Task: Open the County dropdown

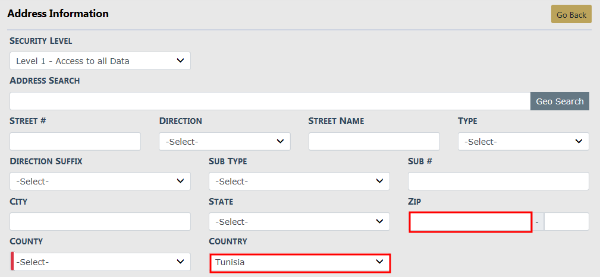Action: [101, 262]
